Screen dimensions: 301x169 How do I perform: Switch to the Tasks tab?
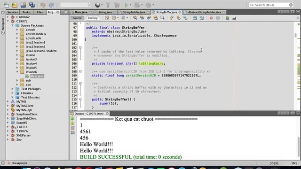tap(26, 12)
